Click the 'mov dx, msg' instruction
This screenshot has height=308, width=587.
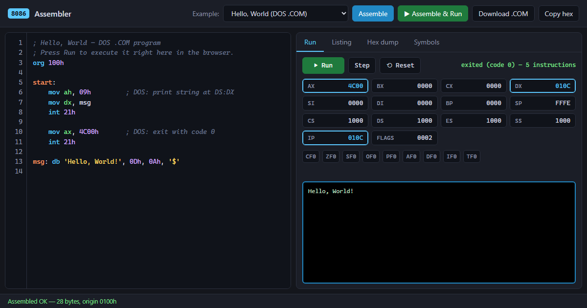coord(69,102)
